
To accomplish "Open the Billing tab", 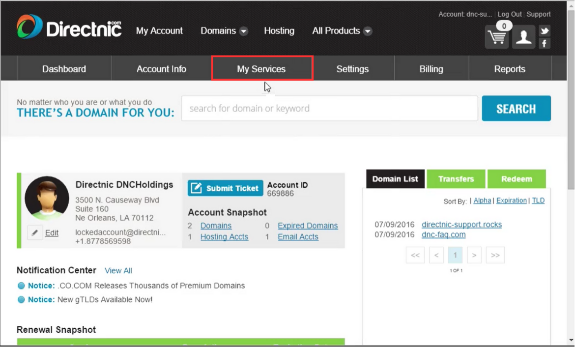I will [x=431, y=69].
